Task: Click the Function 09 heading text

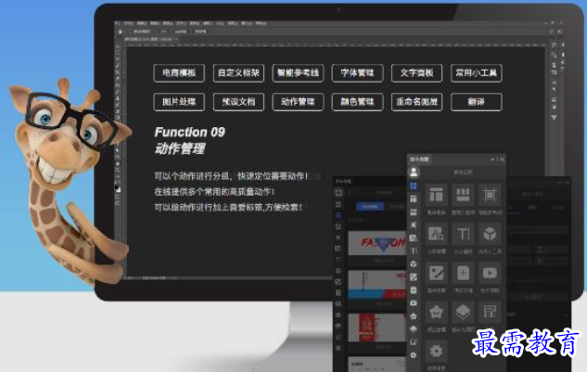Action: click(x=189, y=132)
